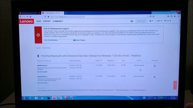Image resolution: width=193 pixels, height=108 pixels.
Task: Download g4wb12ww.exe with download icon
Action: pyautogui.click(x=155, y=66)
